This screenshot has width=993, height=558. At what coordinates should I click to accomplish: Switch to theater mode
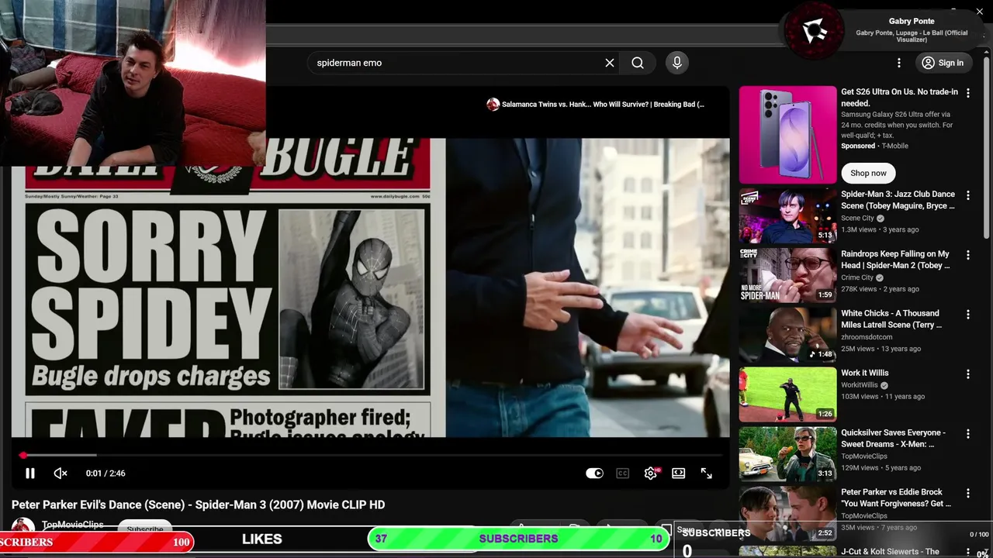tap(679, 474)
